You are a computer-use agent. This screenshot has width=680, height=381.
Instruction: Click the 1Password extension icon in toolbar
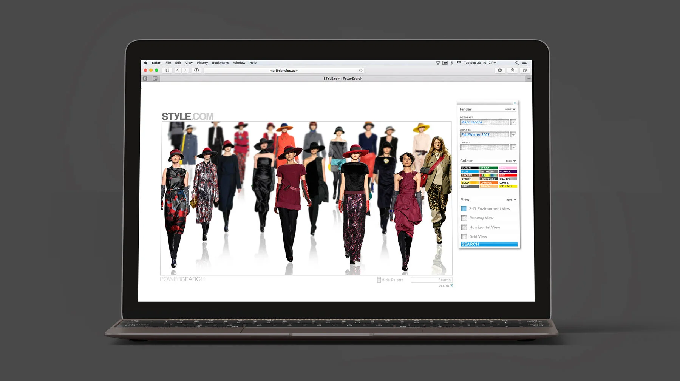point(196,71)
